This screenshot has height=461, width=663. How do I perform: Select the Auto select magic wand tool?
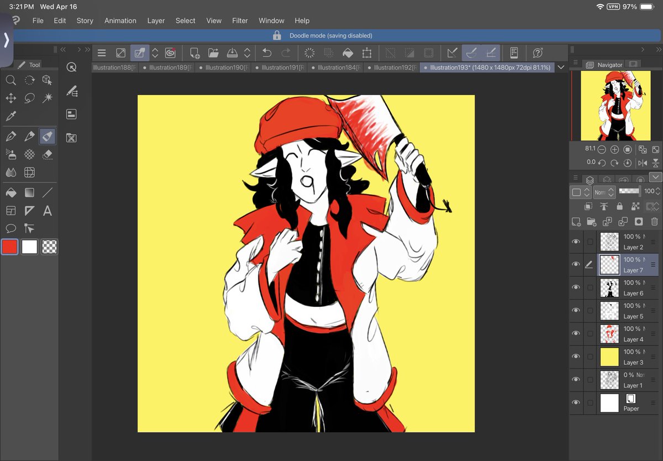click(x=48, y=98)
